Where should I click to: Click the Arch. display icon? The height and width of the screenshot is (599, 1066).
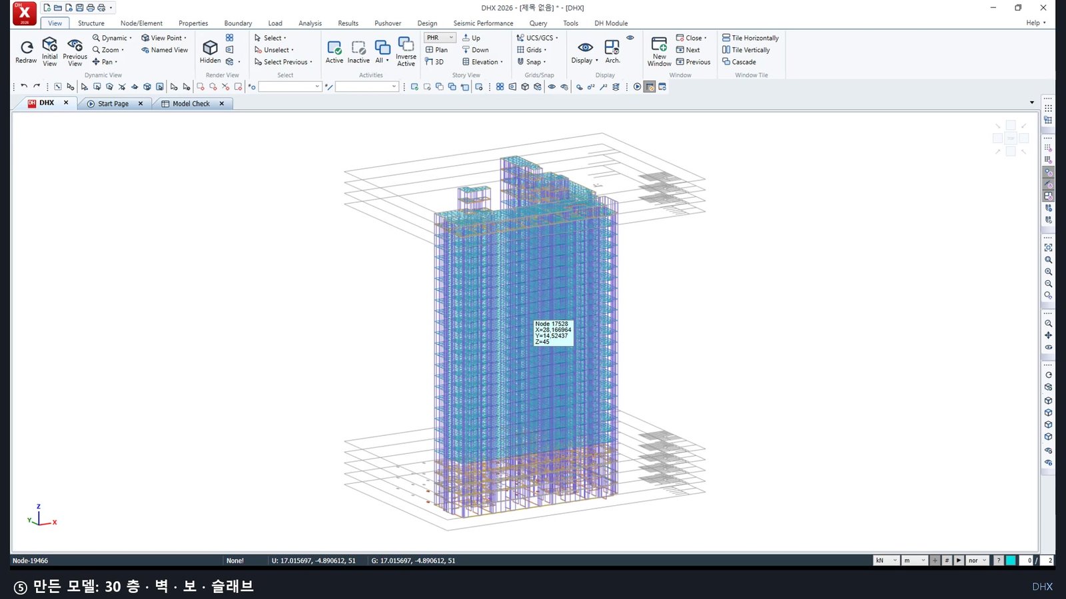click(612, 51)
